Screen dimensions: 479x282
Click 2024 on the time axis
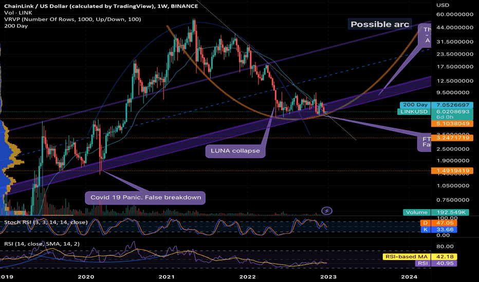(409, 277)
